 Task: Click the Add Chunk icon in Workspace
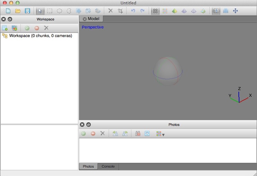pyautogui.click(x=5, y=28)
